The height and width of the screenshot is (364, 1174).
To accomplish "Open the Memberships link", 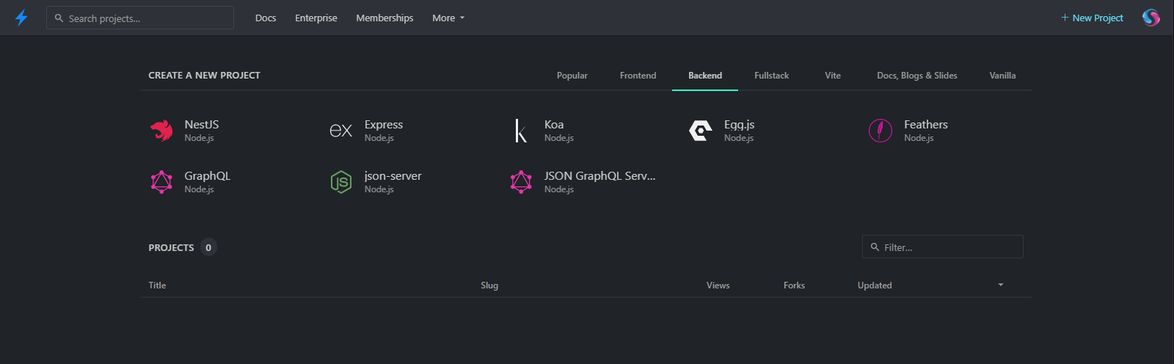I will [x=384, y=18].
